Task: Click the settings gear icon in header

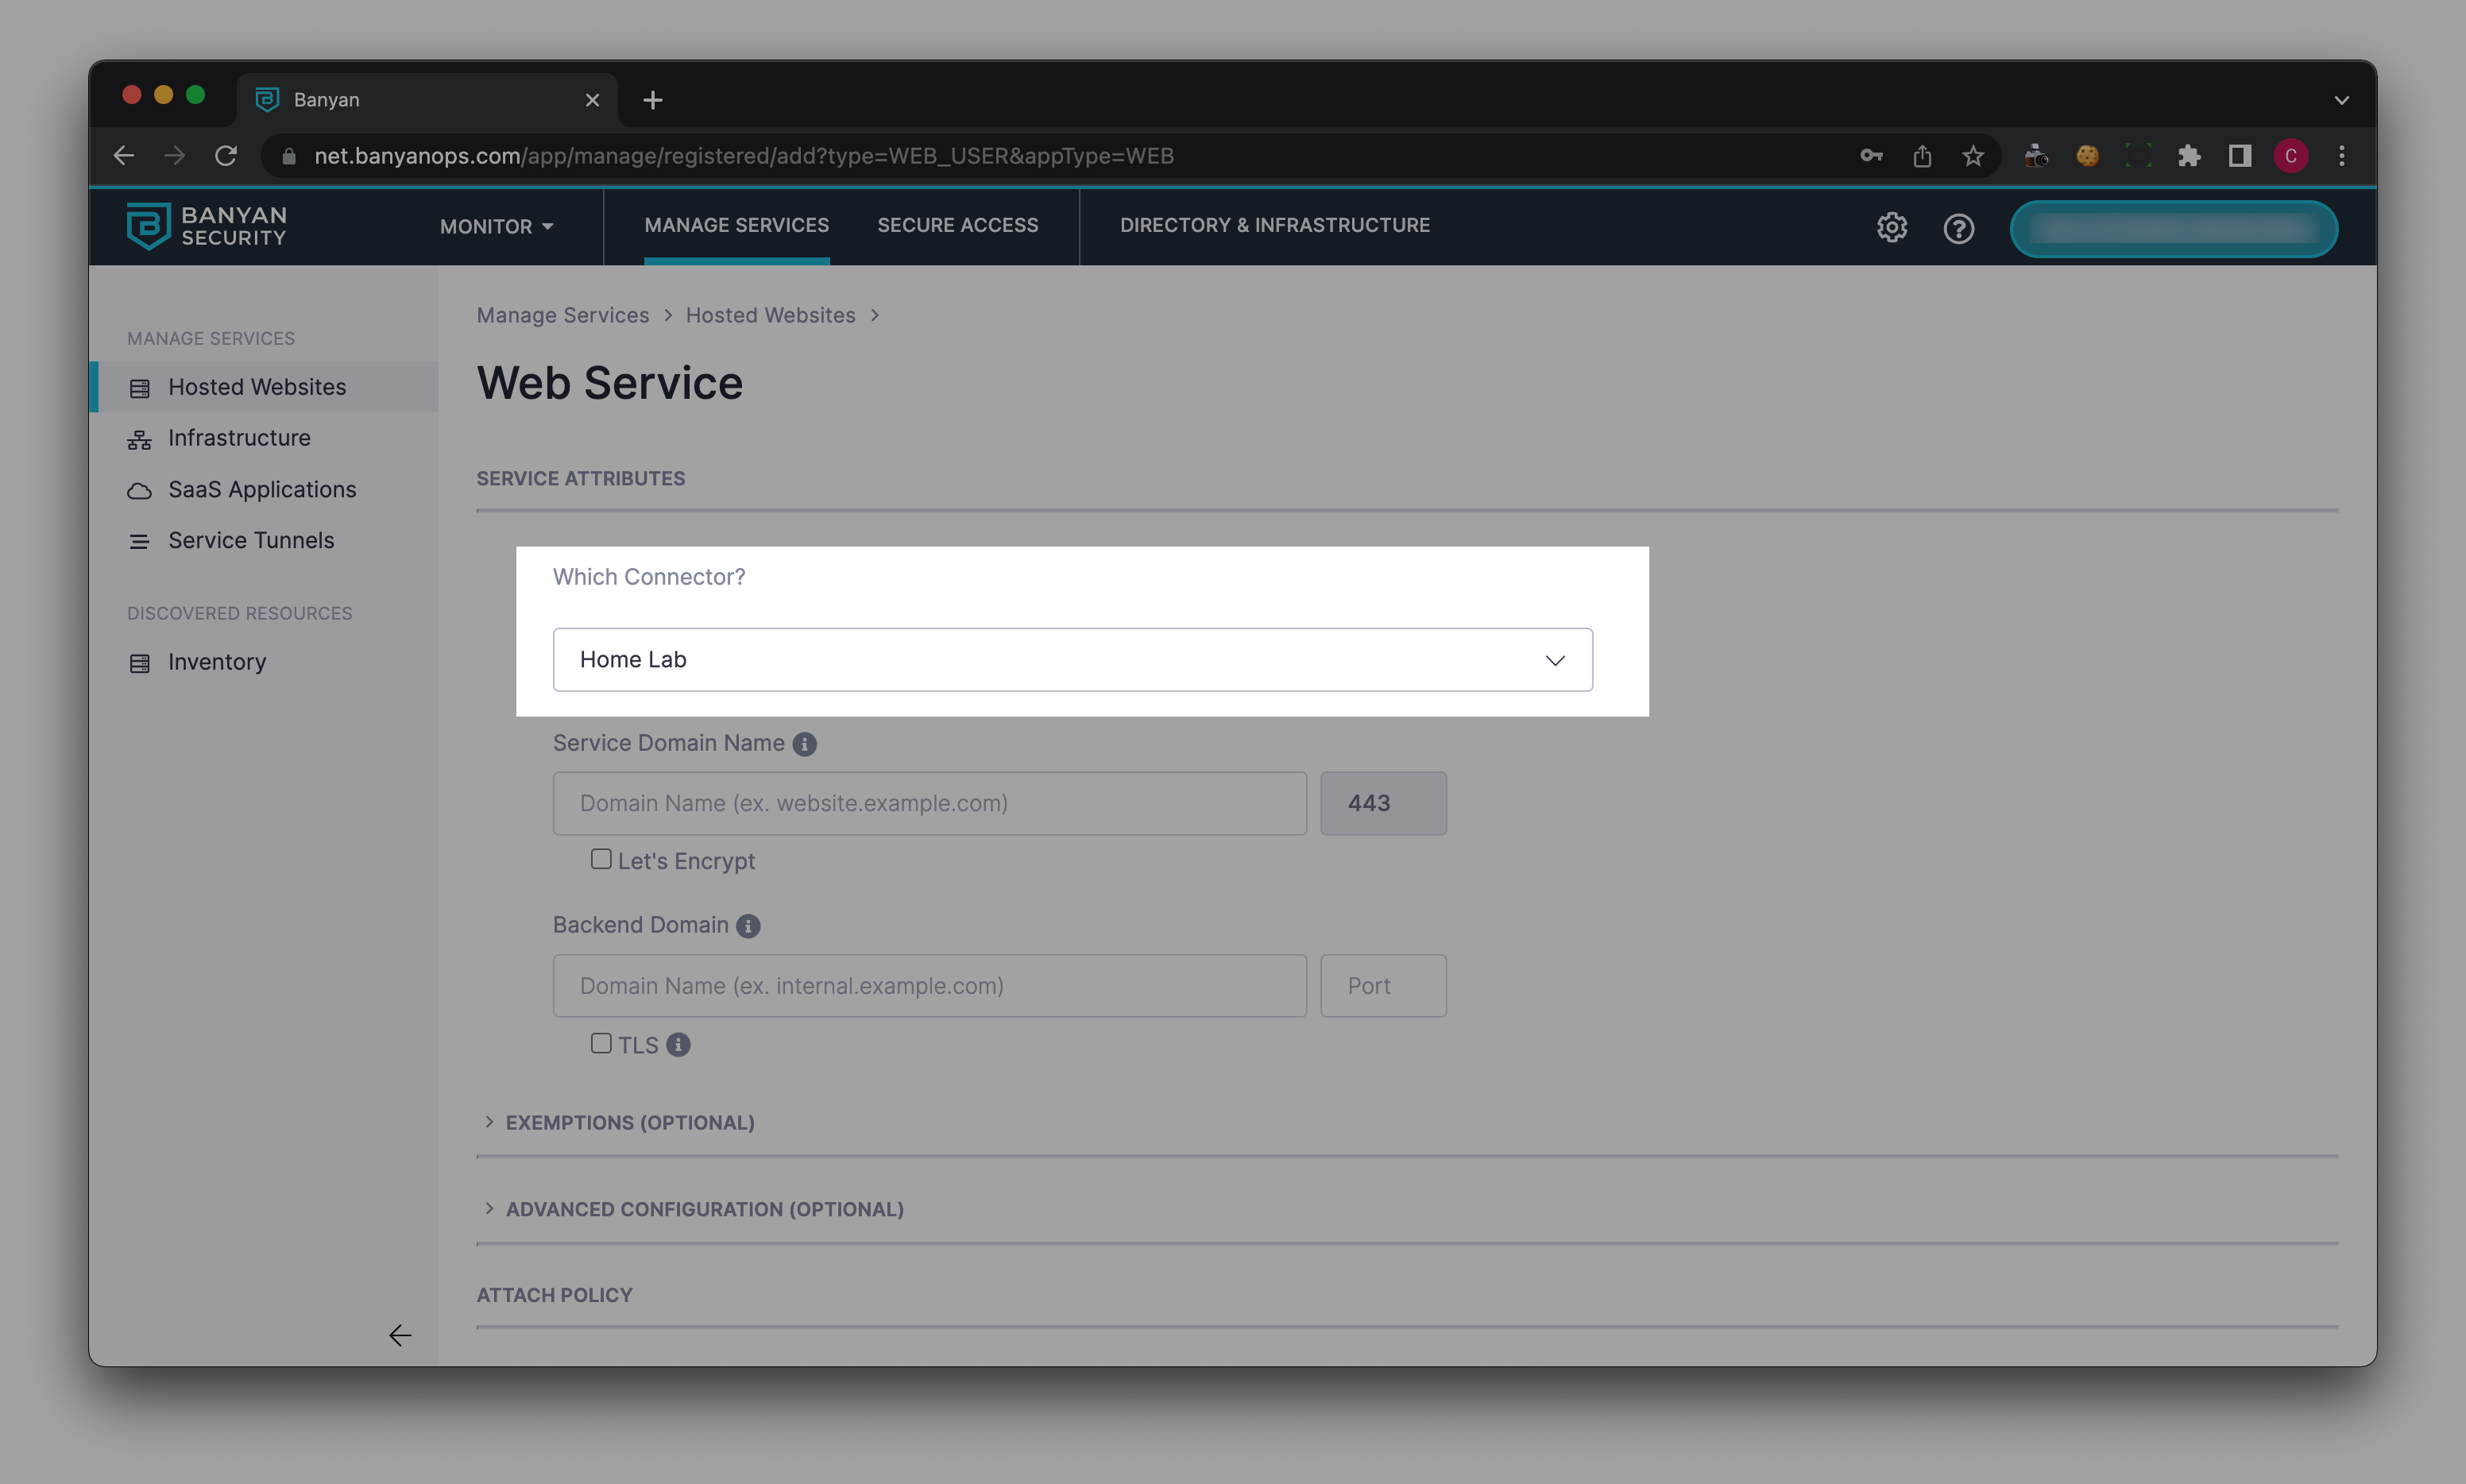Action: click(x=1891, y=228)
